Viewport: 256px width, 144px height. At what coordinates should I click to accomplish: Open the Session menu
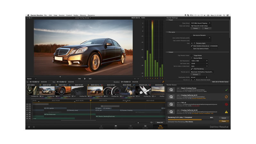(62, 15)
